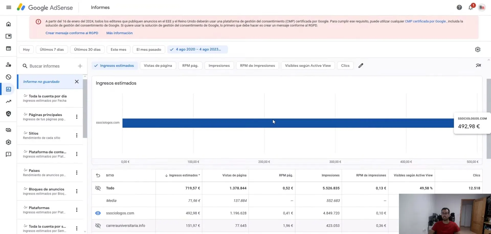Open the Account gear icon in the sidebar
Viewport: 491px width, 234px height.
[8, 142]
